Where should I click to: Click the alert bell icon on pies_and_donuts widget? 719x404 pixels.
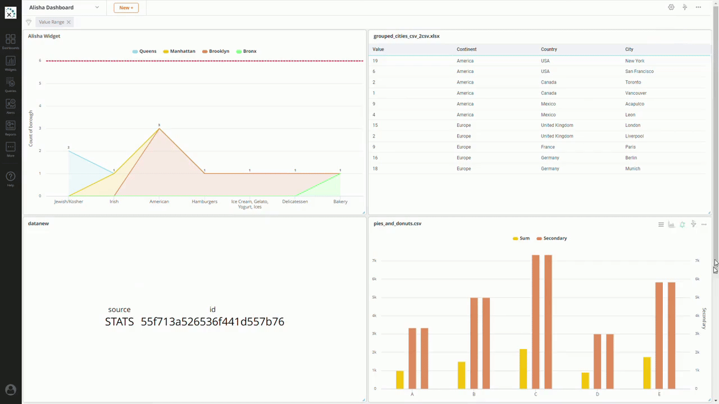pos(682,224)
